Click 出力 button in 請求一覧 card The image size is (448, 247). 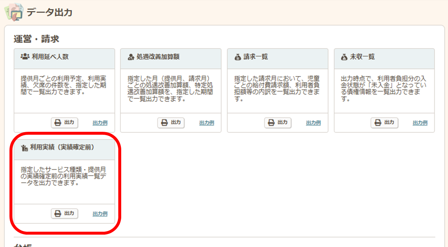[278, 123]
